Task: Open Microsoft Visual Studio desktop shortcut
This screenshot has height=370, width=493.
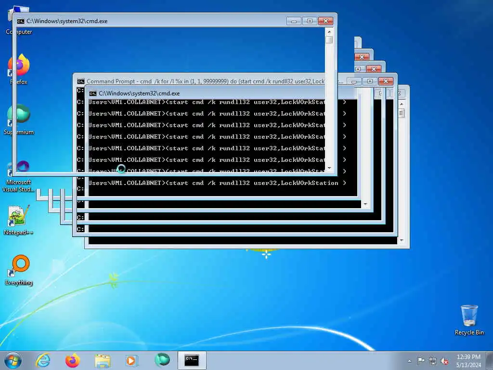Action: point(19,176)
